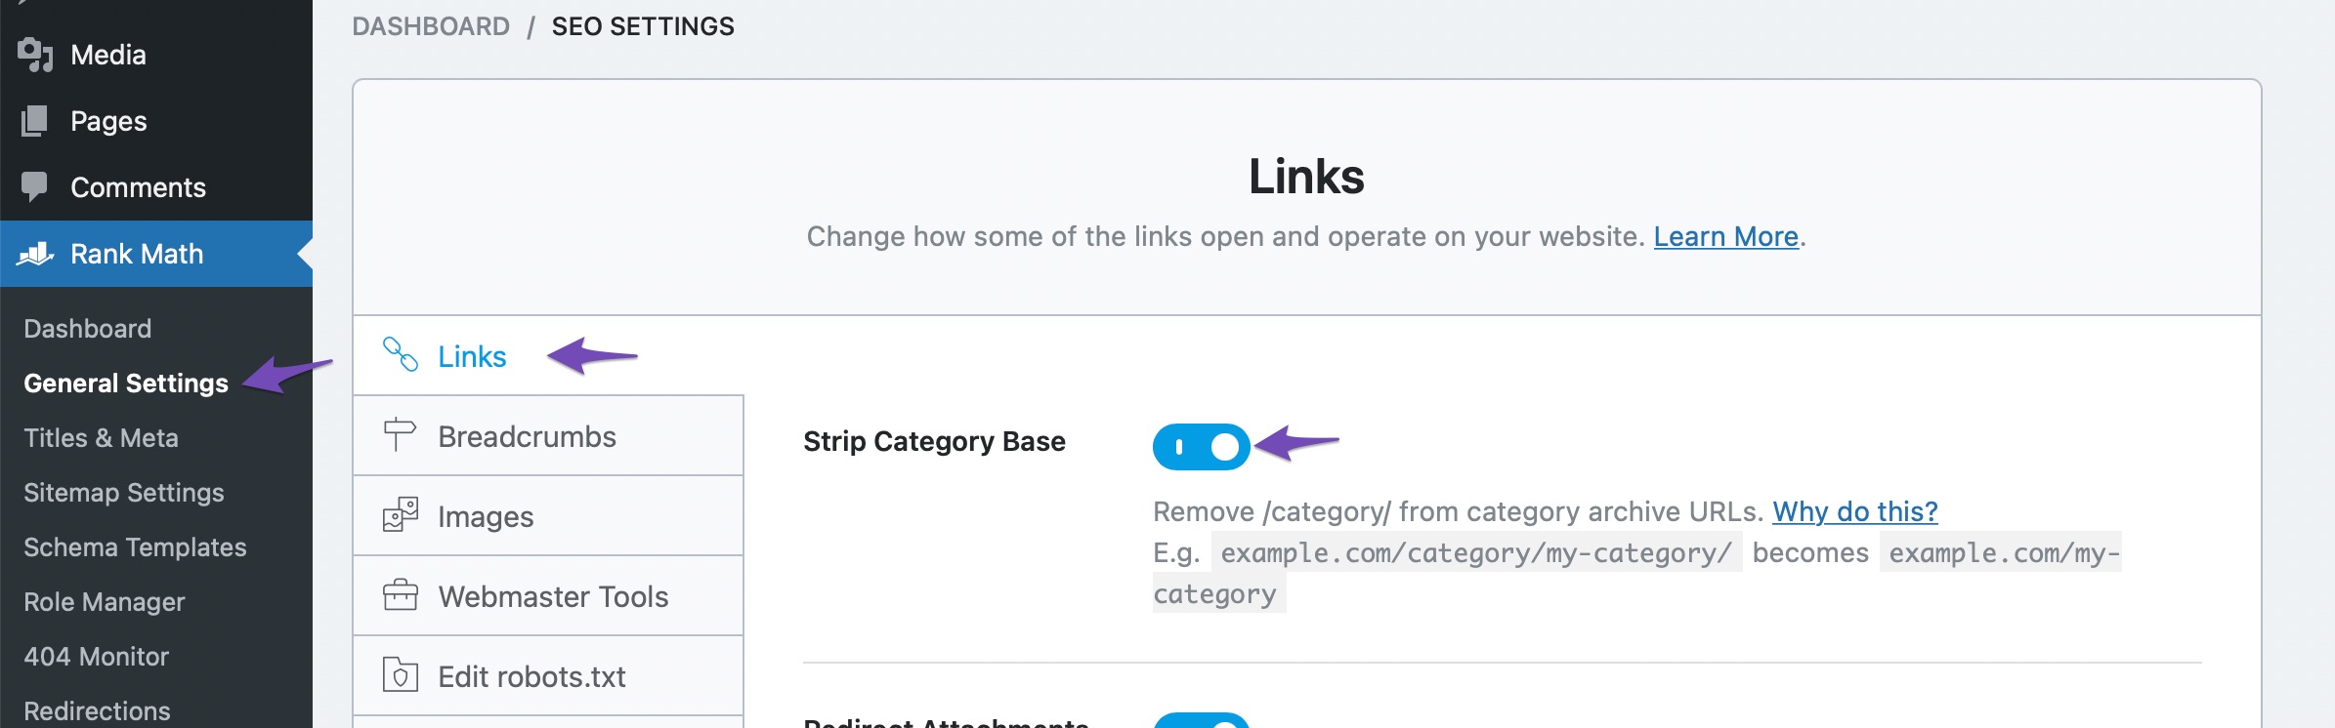Viewport: 2335px width, 728px height.
Task: Click the Breadcrumbs signpost icon
Action: pyautogui.click(x=400, y=435)
